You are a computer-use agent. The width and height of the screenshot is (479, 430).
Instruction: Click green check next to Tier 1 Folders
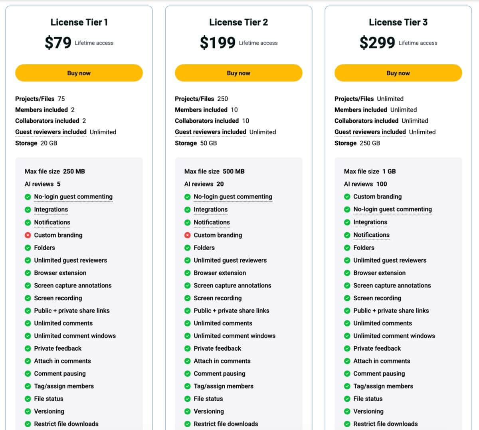pos(28,247)
